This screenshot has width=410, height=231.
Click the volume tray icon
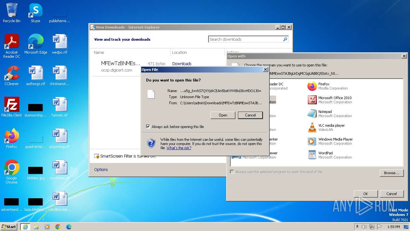[x=364, y=227]
